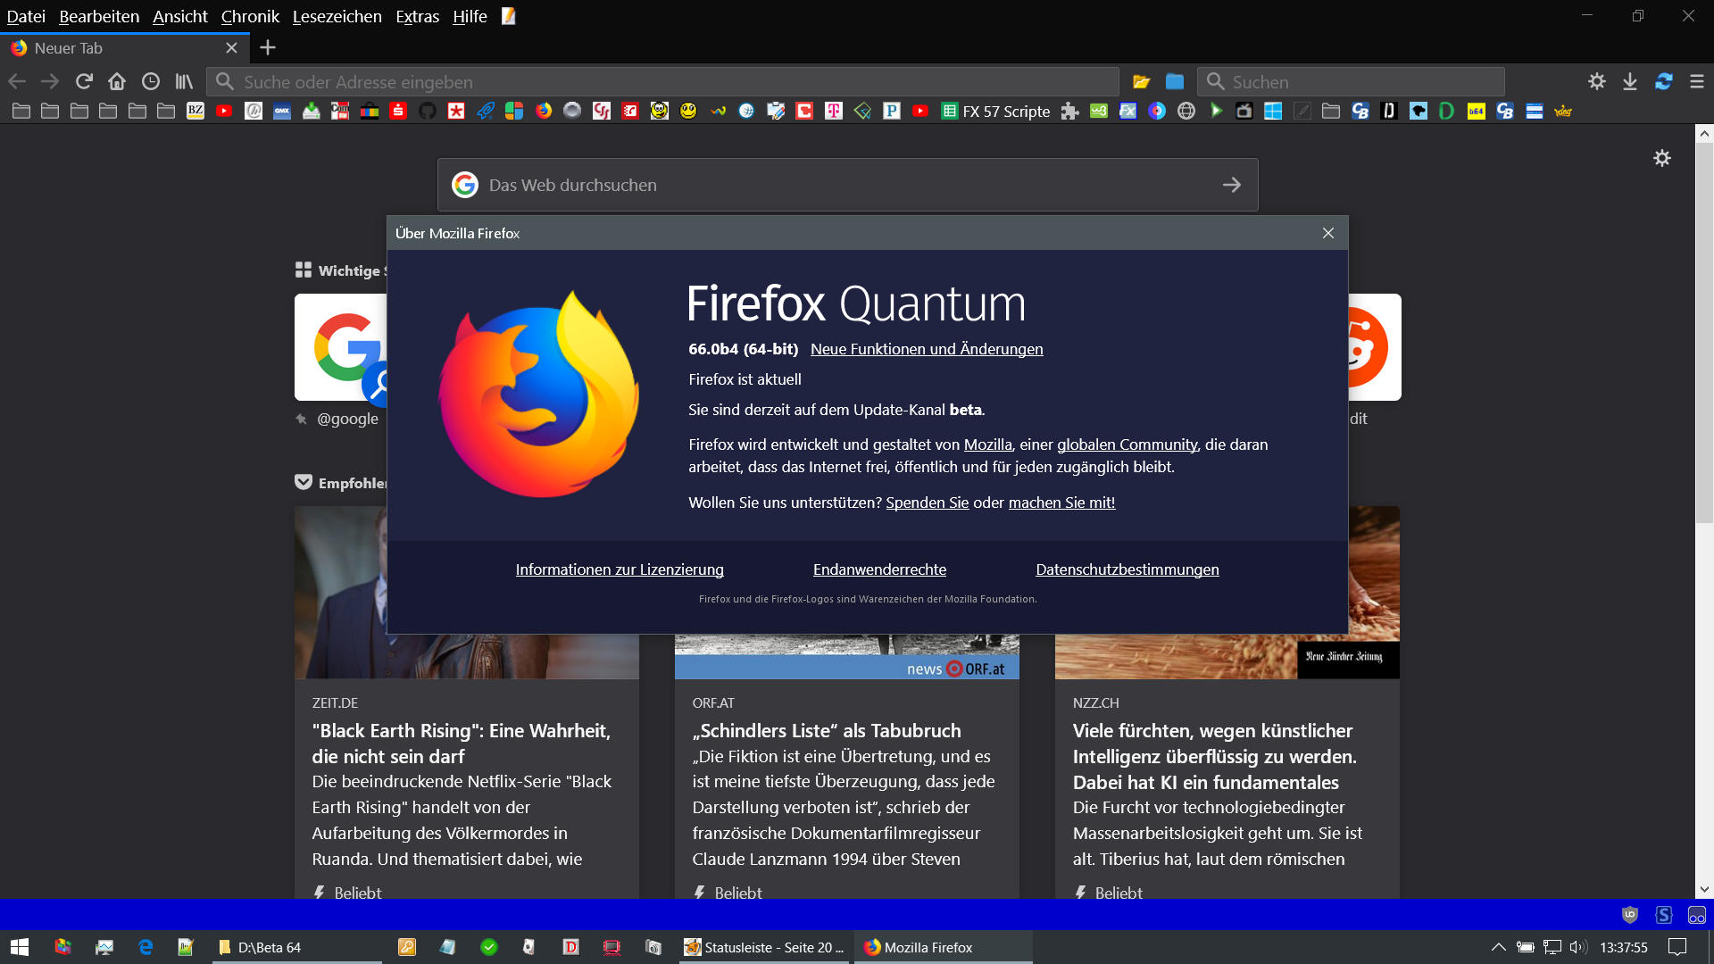
Task: Reload the current page
Action: pyautogui.click(x=84, y=81)
